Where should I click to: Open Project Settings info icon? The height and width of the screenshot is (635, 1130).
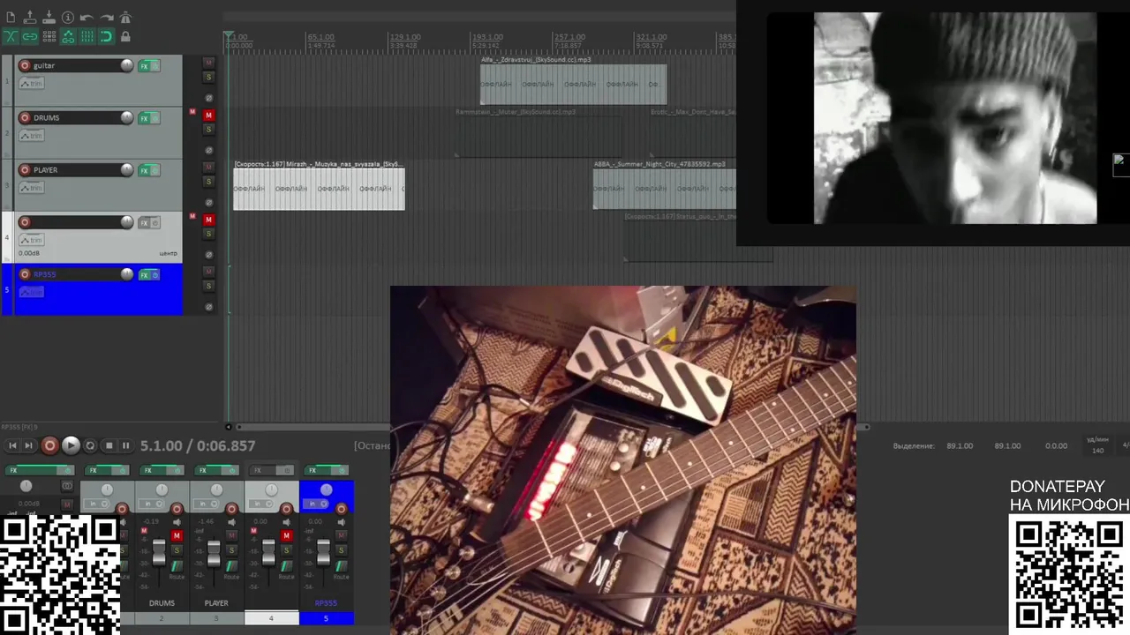68,18
